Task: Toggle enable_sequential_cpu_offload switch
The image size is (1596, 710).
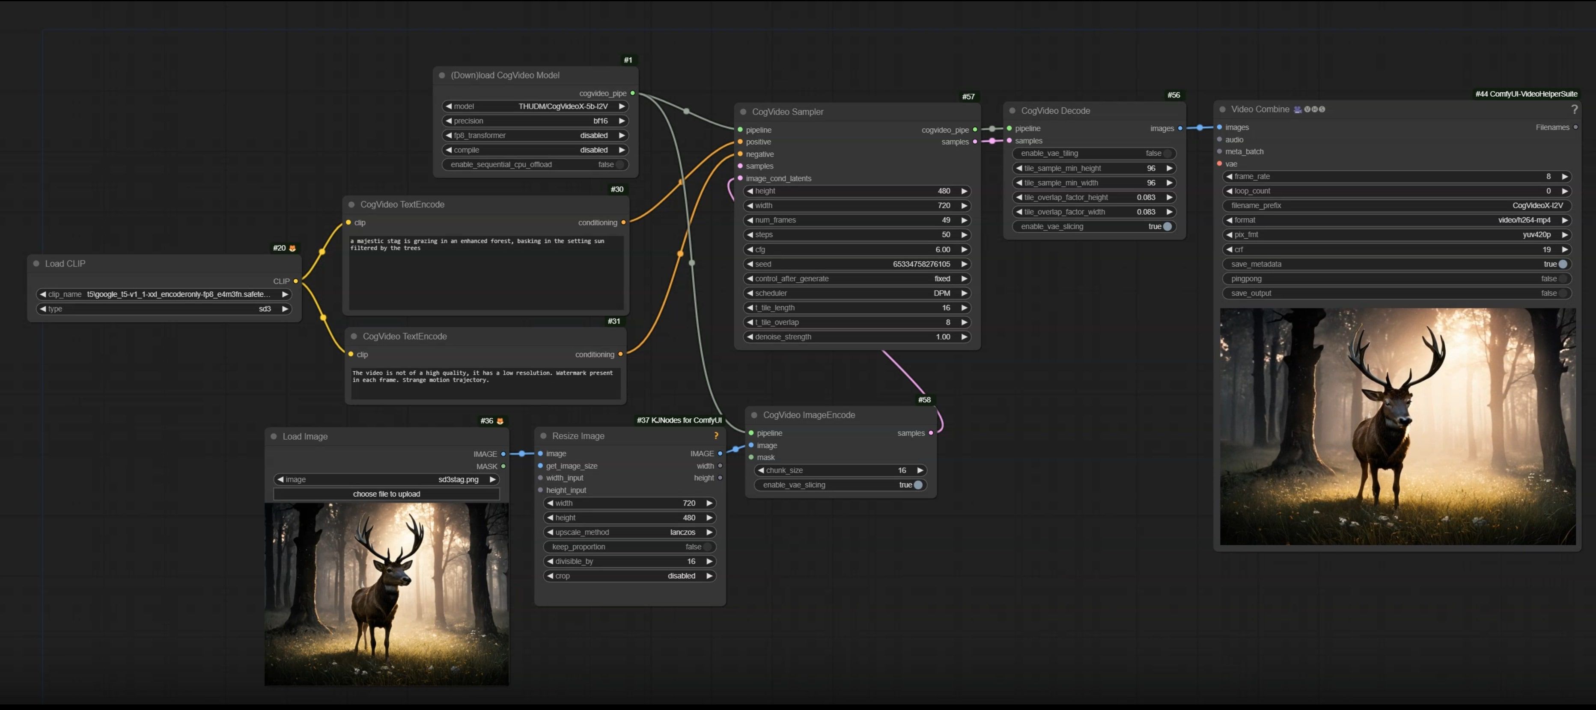Action: (x=535, y=165)
